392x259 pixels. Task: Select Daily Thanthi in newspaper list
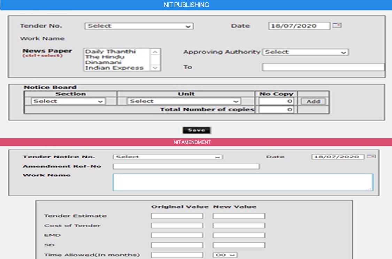(x=110, y=52)
